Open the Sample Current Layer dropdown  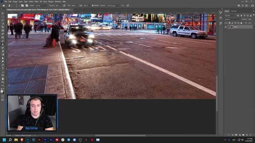[113, 6]
